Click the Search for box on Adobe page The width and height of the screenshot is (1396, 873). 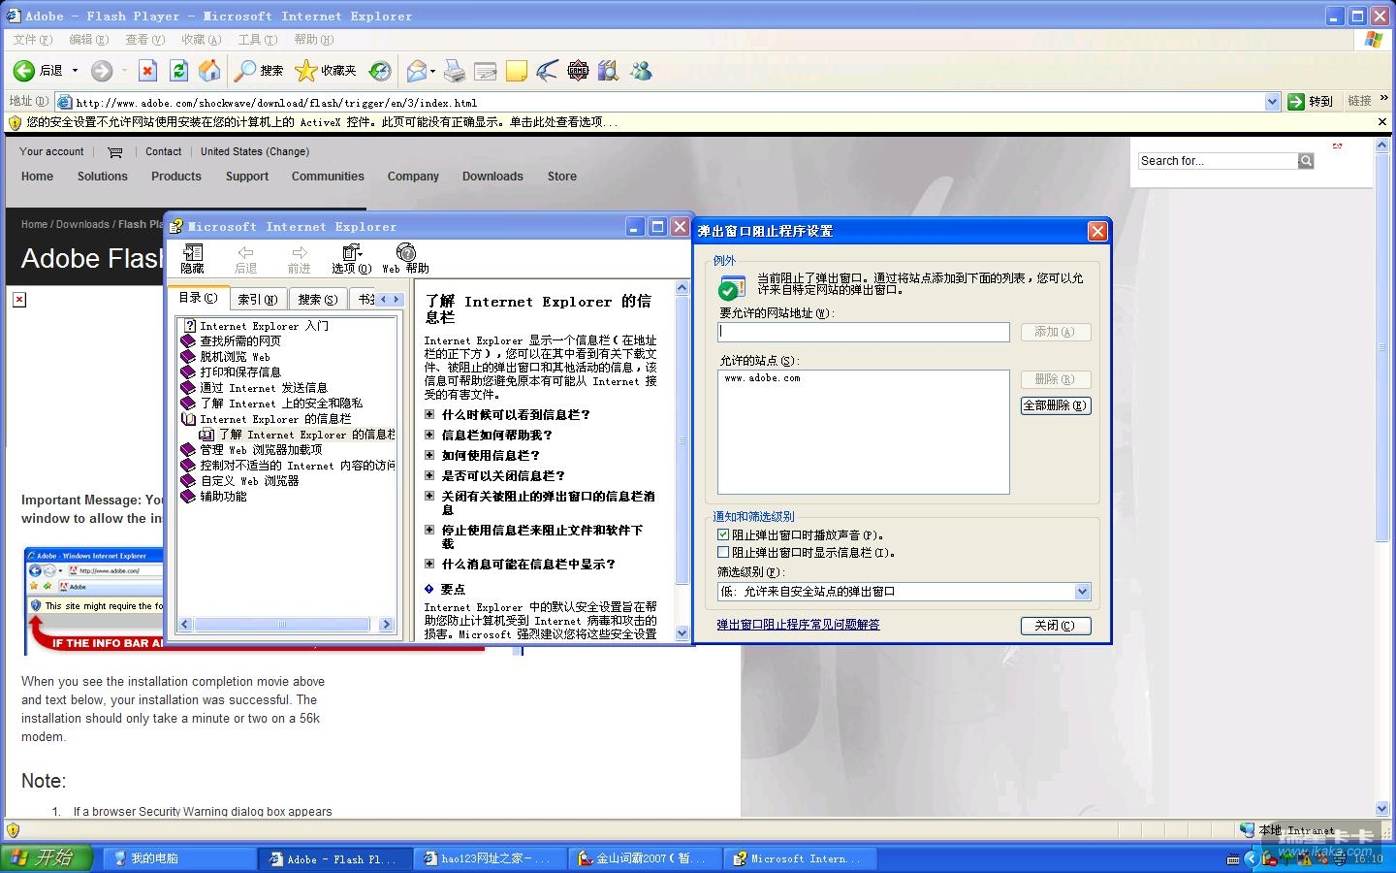(x=1217, y=161)
